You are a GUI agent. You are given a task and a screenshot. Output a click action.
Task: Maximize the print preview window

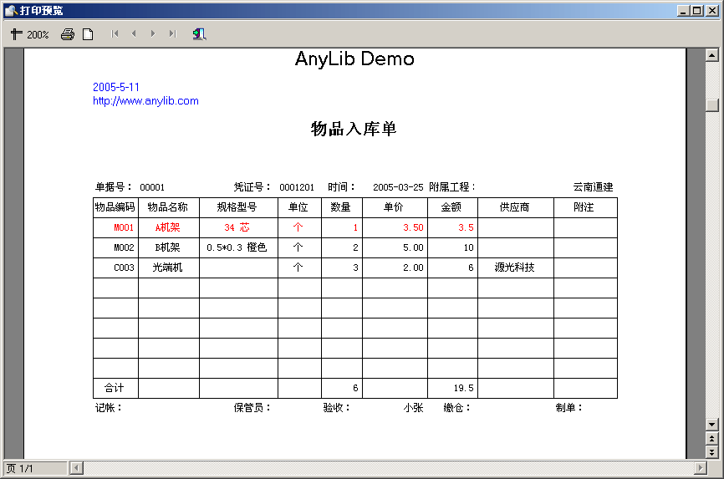click(x=697, y=10)
